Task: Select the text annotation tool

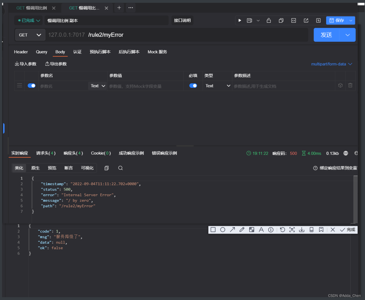Action: pyautogui.click(x=261, y=230)
